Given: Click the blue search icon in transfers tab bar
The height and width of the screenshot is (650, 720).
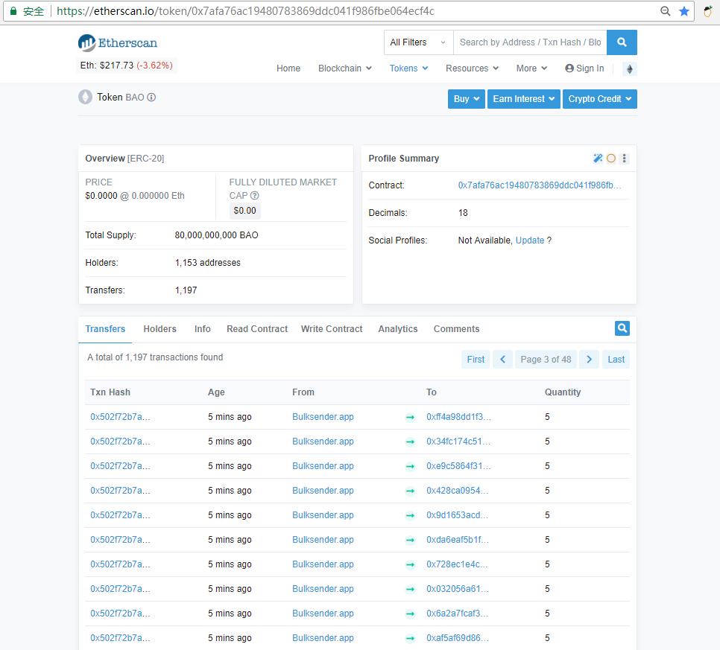Looking at the screenshot, I should [x=622, y=328].
